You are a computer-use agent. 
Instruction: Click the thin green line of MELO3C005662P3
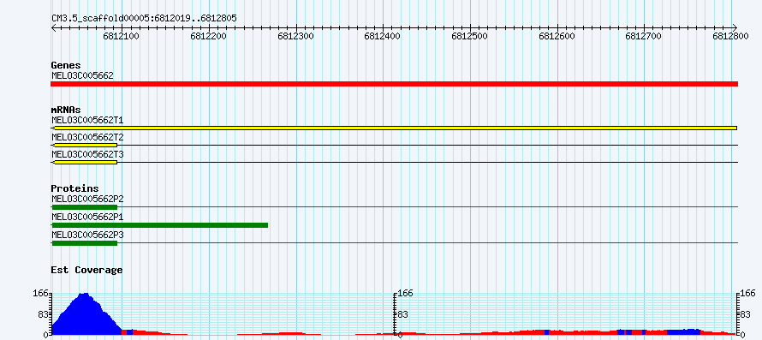click(427, 243)
